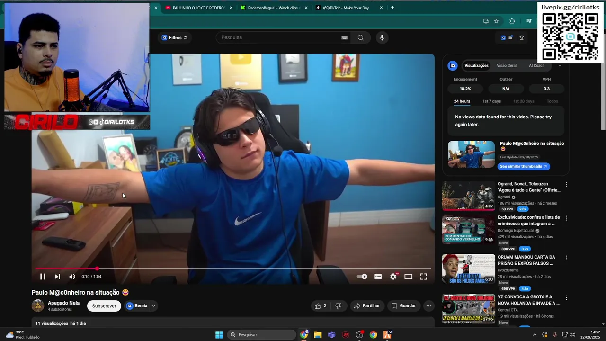Open options menu for Ogrand video
The height and width of the screenshot is (341, 606).
(x=566, y=185)
